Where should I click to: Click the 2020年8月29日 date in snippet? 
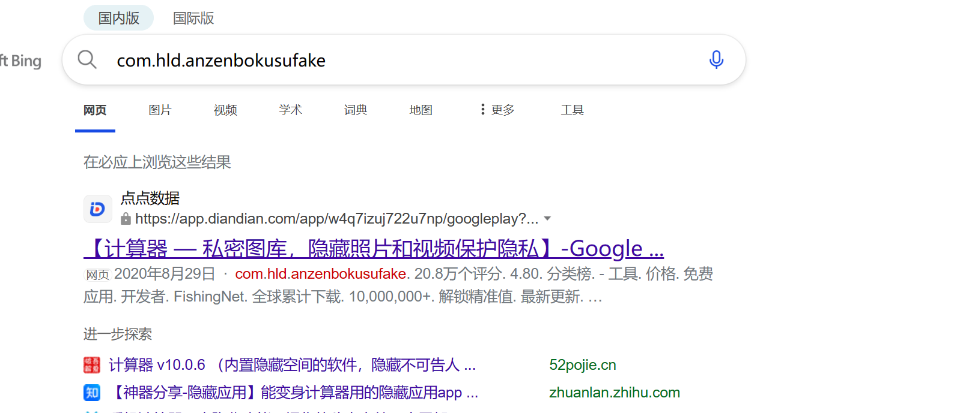point(165,274)
